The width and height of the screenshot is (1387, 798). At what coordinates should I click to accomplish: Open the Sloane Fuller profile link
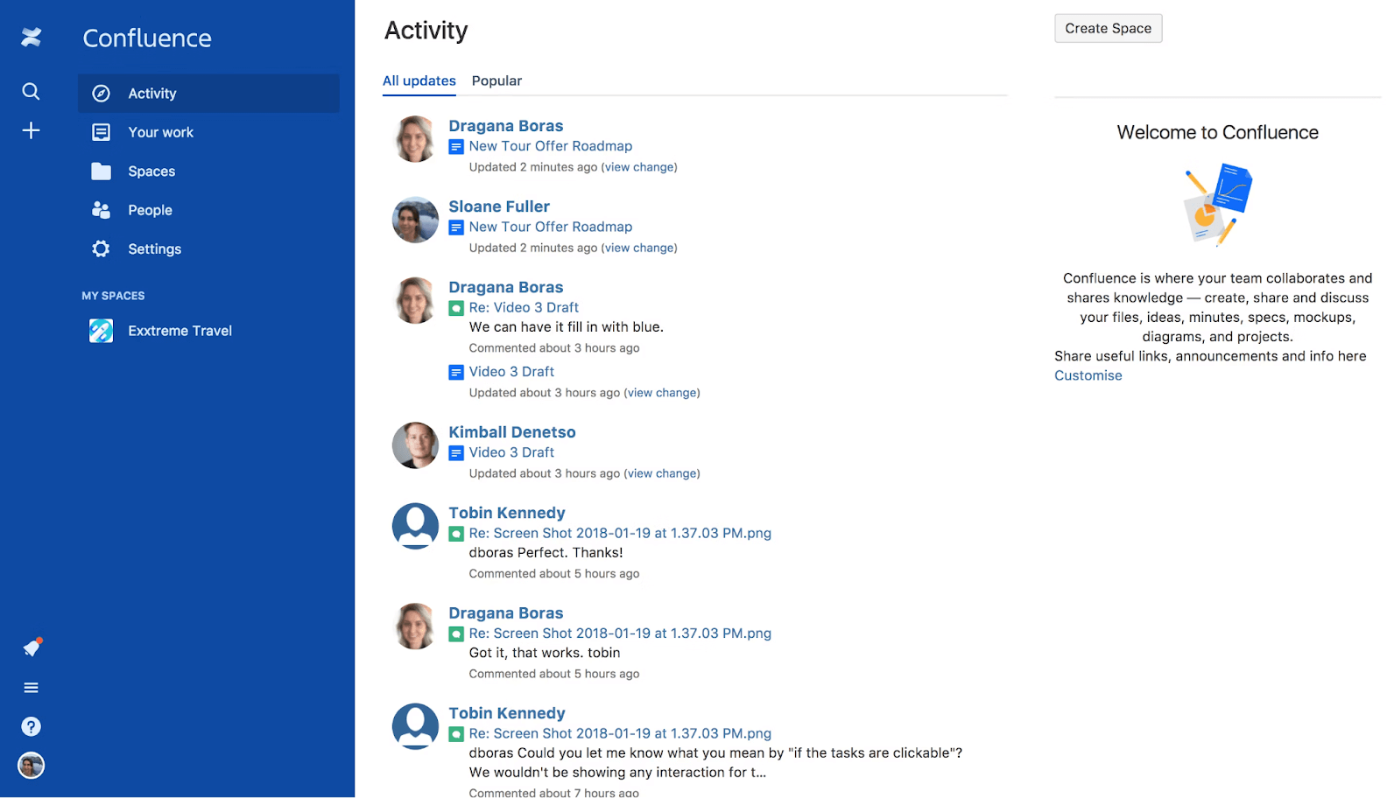(x=499, y=206)
